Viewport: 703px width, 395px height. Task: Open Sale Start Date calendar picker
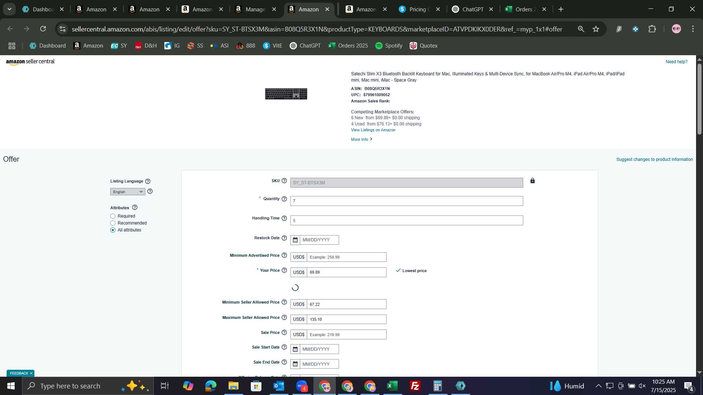tap(295, 349)
